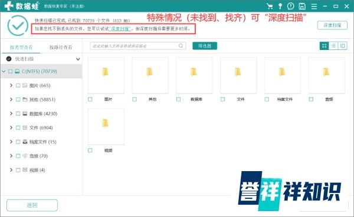
Task: Collapse the 快速扫描 section dropdown arrow
Action: click(78, 59)
